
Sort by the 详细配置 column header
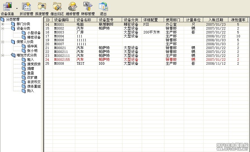153,20
